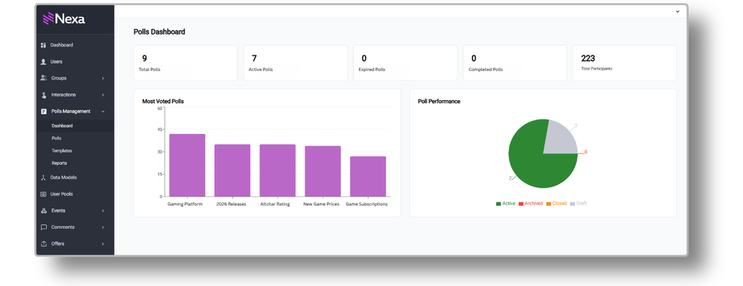Image resolution: width=743 pixels, height=286 pixels.
Task: Click the Events label in sidebar
Action: click(x=58, y=211)
